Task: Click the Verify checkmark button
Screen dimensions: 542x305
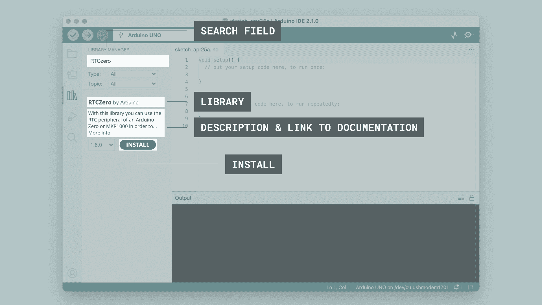Action: point(73,35)
